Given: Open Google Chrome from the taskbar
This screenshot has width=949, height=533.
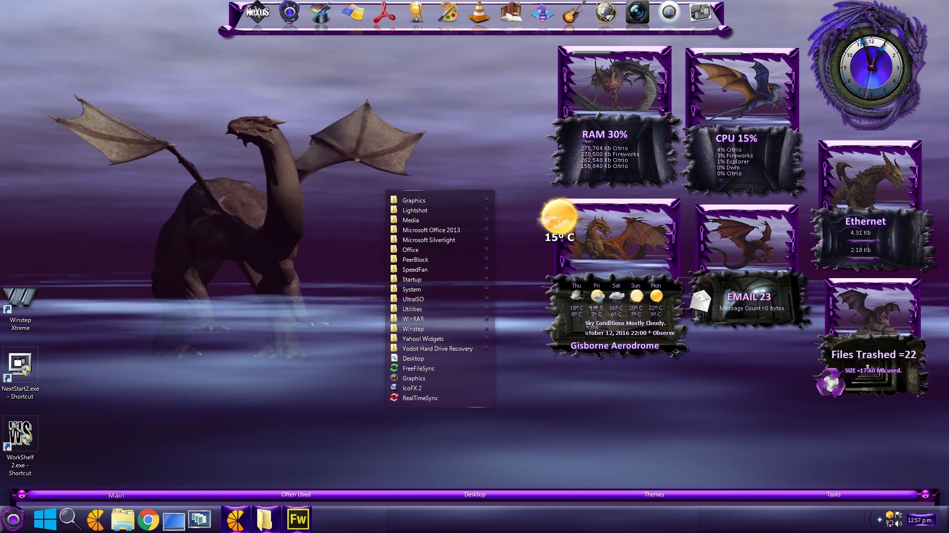Looking at the screenshot, I should coord(148,520).
